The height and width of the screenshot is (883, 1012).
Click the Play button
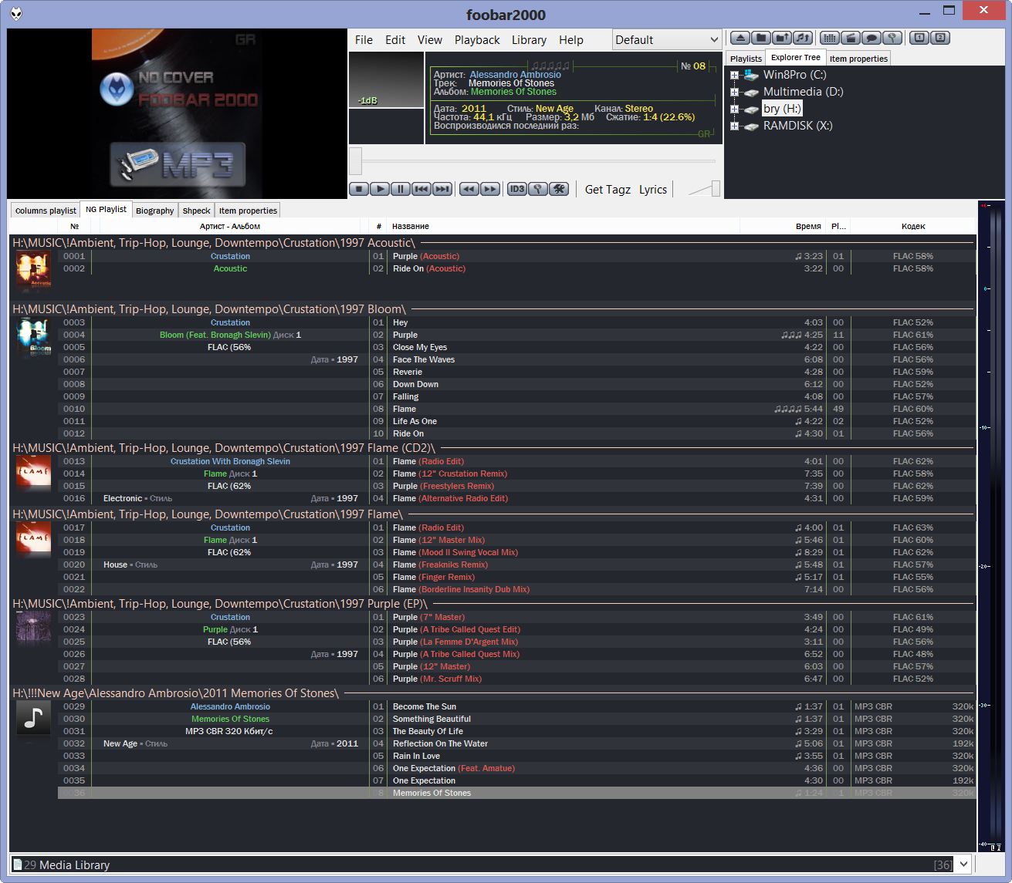[x=379, y=189]
